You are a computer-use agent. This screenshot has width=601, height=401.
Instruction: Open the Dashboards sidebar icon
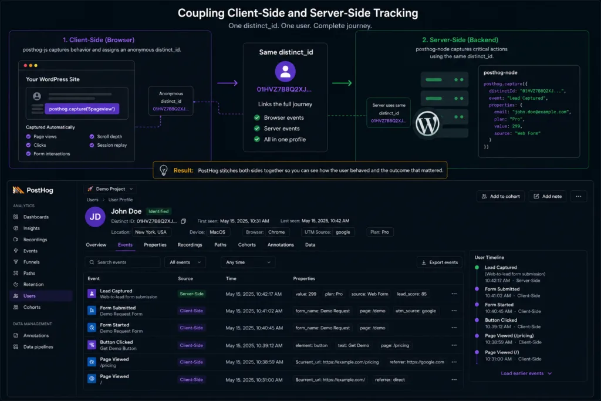16,217
